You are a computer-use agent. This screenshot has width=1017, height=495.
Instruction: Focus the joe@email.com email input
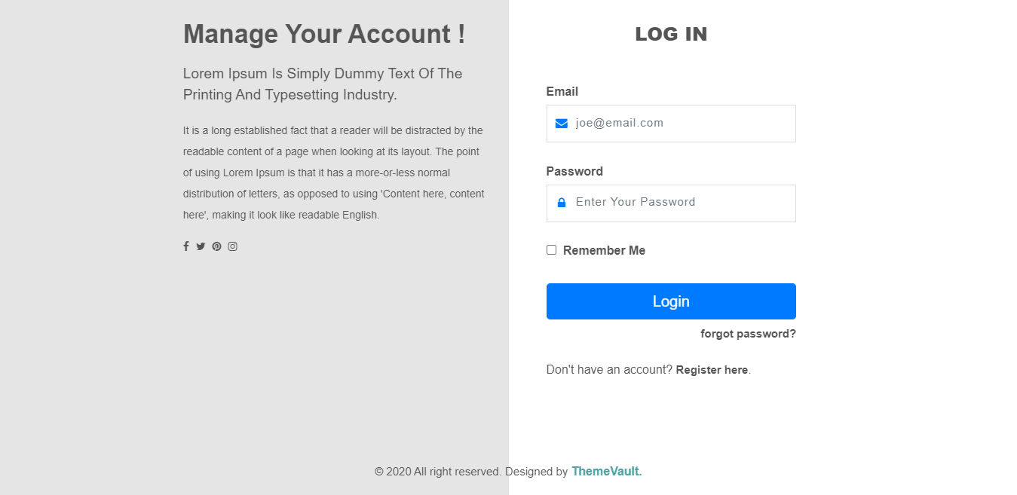(x=679, y=124)
